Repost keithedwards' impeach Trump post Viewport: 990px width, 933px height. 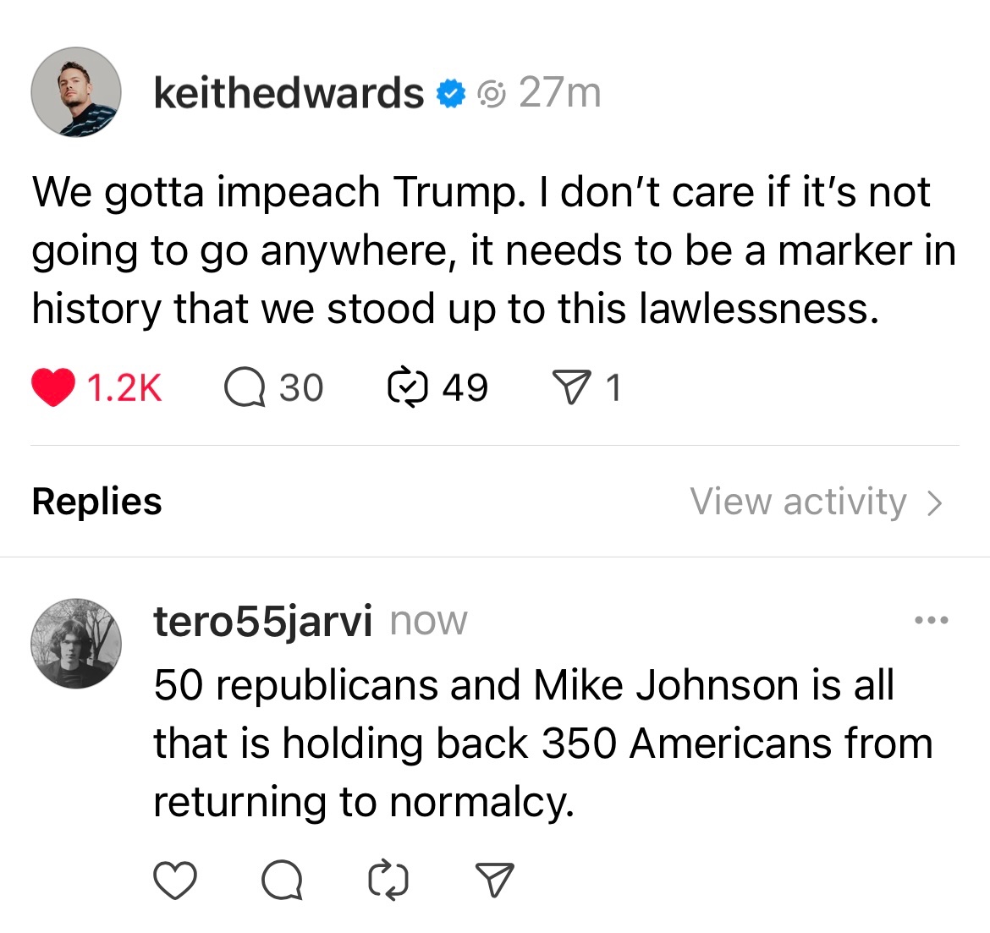click(408, 388)
